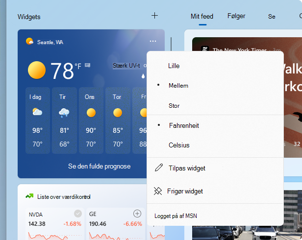Open the NVDA stock card
302x240 pixels.
[x=55, y=224]
